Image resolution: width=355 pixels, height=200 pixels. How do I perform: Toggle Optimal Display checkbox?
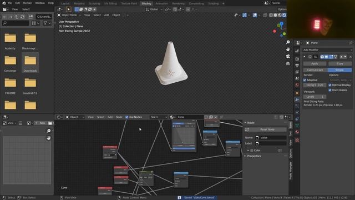(x=330, y=85)
